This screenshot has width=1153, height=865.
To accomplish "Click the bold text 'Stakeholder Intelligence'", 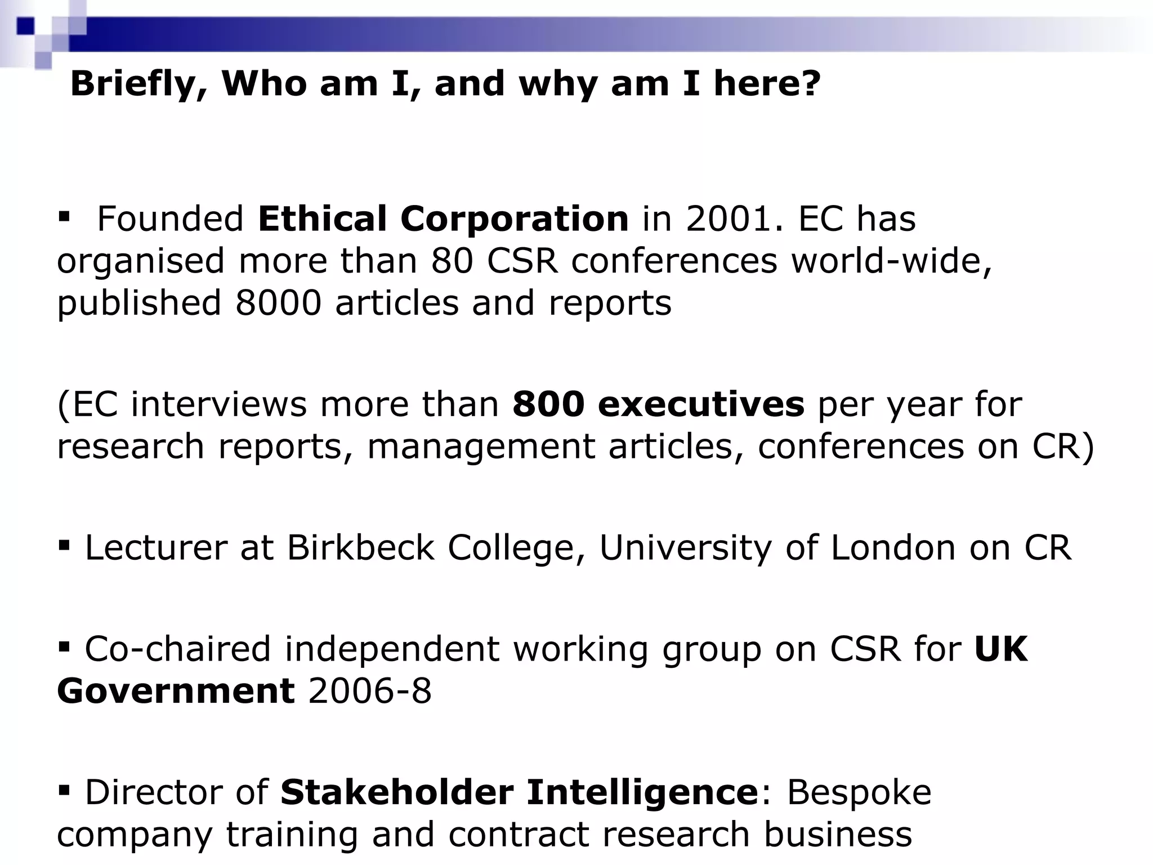I will click(520, 792).
